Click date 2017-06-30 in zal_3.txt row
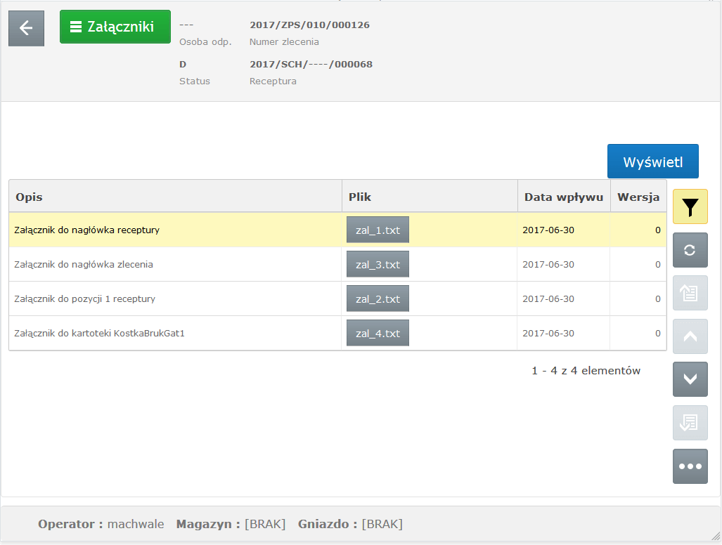The image size is (722, 545). pos(548,265)
